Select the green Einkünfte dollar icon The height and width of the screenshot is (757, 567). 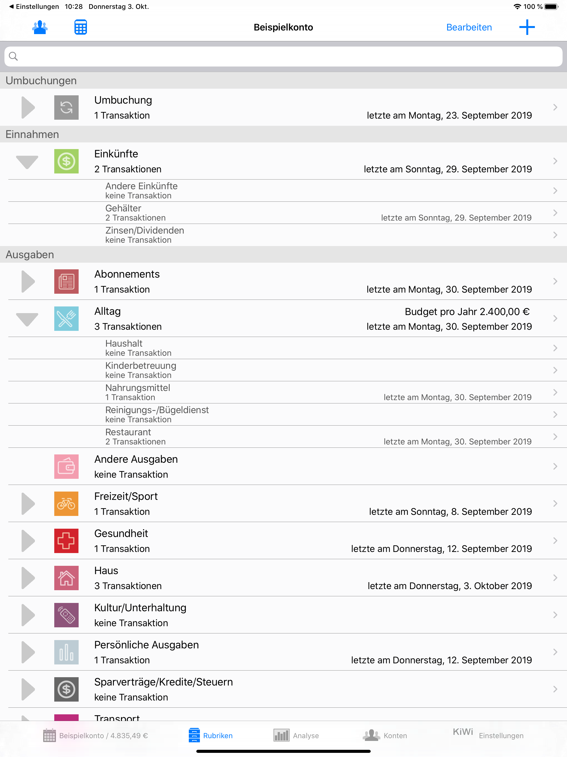pyautogui.click(x=66, y=161)
